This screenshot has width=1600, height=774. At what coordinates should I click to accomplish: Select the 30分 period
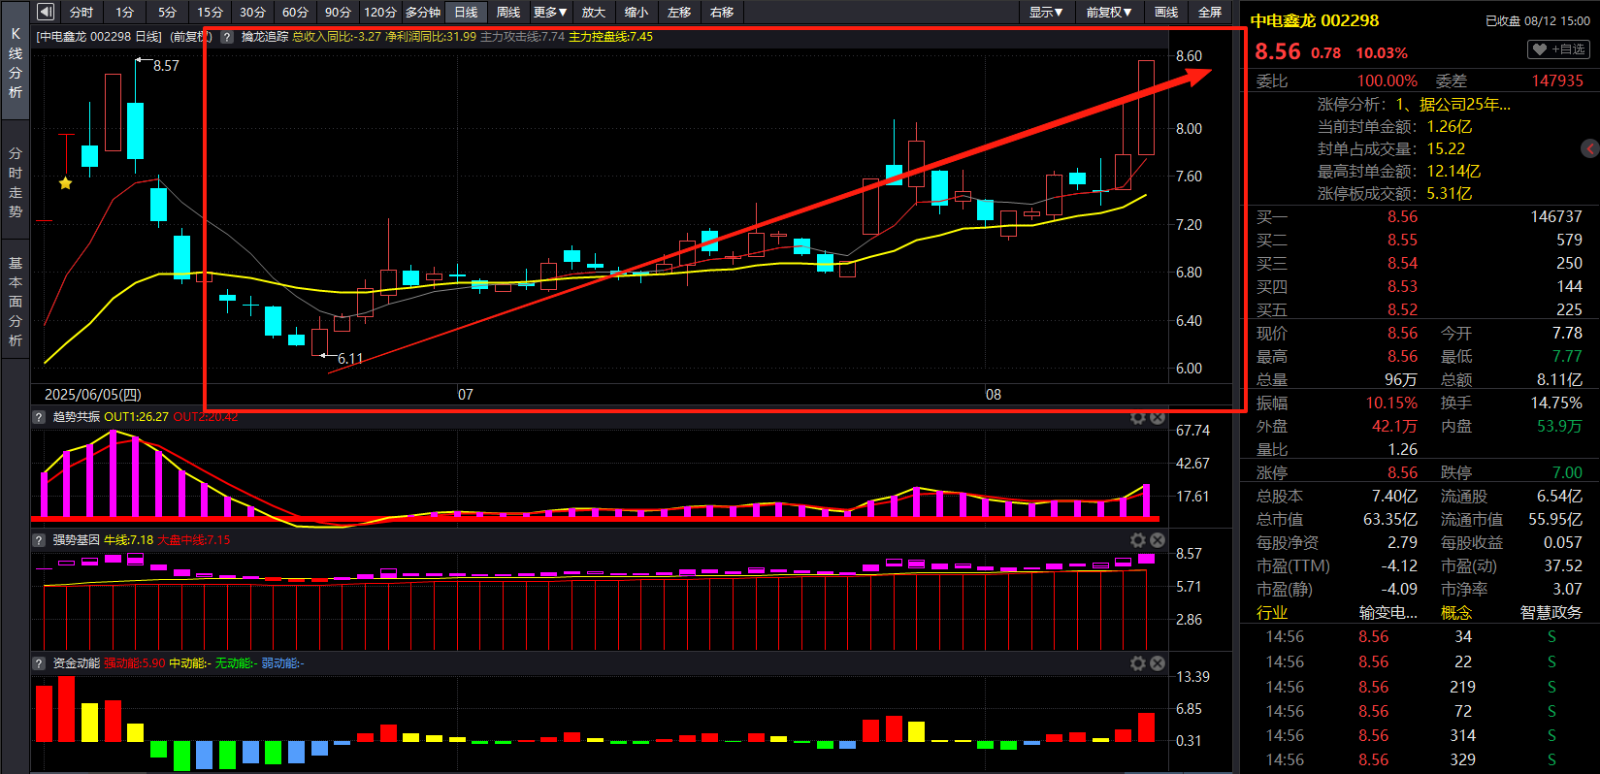(252, 12)
